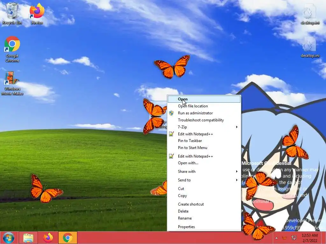
Task: Open Windows Explorer from the taskbar
Action: click(x=28, y=238)
